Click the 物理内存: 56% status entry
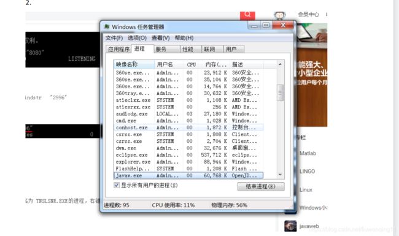 (230, 205)
